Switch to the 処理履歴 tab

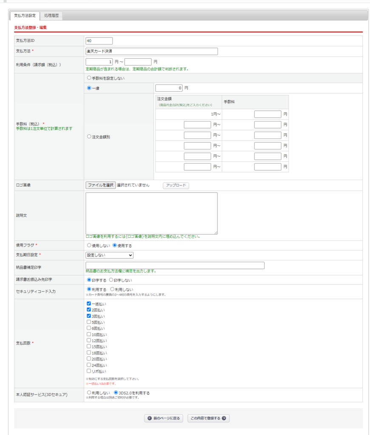pyautogui.click(x=51, y=16)
